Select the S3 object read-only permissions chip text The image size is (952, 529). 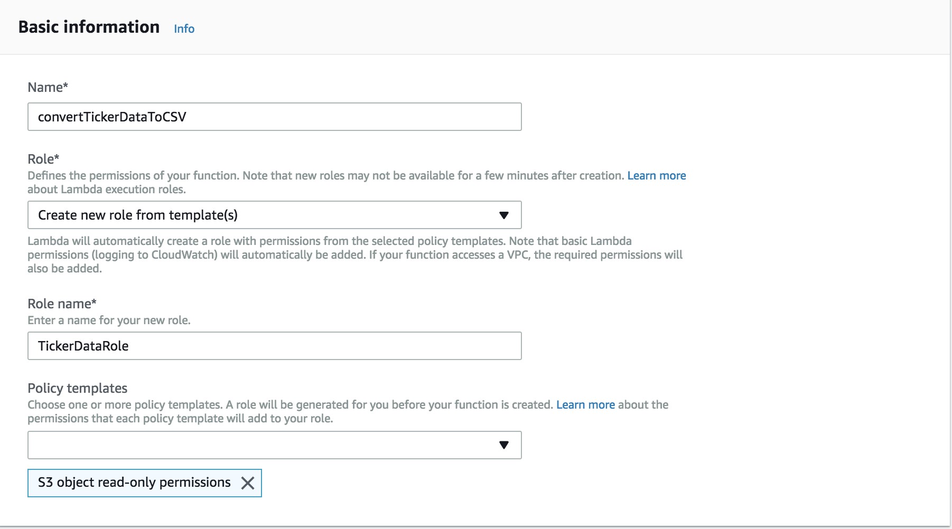(134, 483)
